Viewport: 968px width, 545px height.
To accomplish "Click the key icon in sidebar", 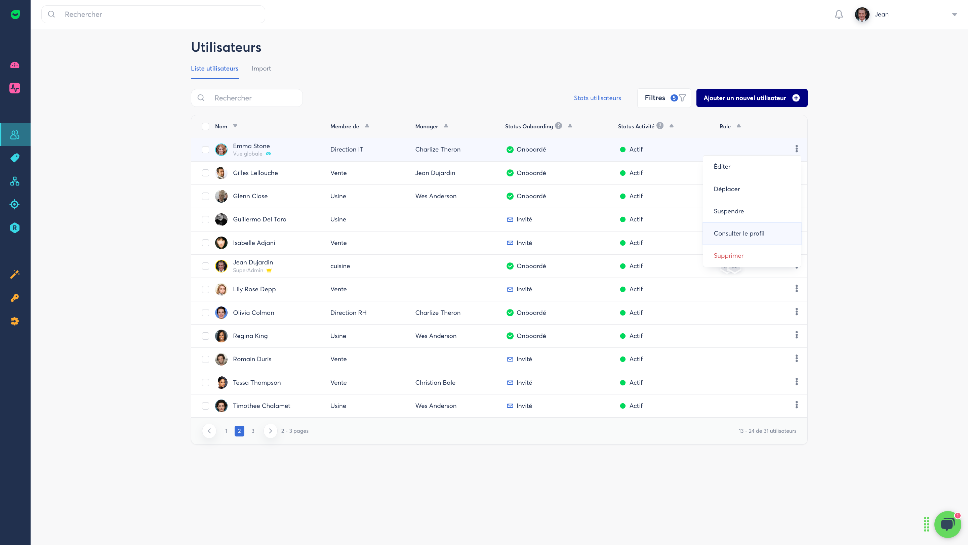I will pos(15,298).
